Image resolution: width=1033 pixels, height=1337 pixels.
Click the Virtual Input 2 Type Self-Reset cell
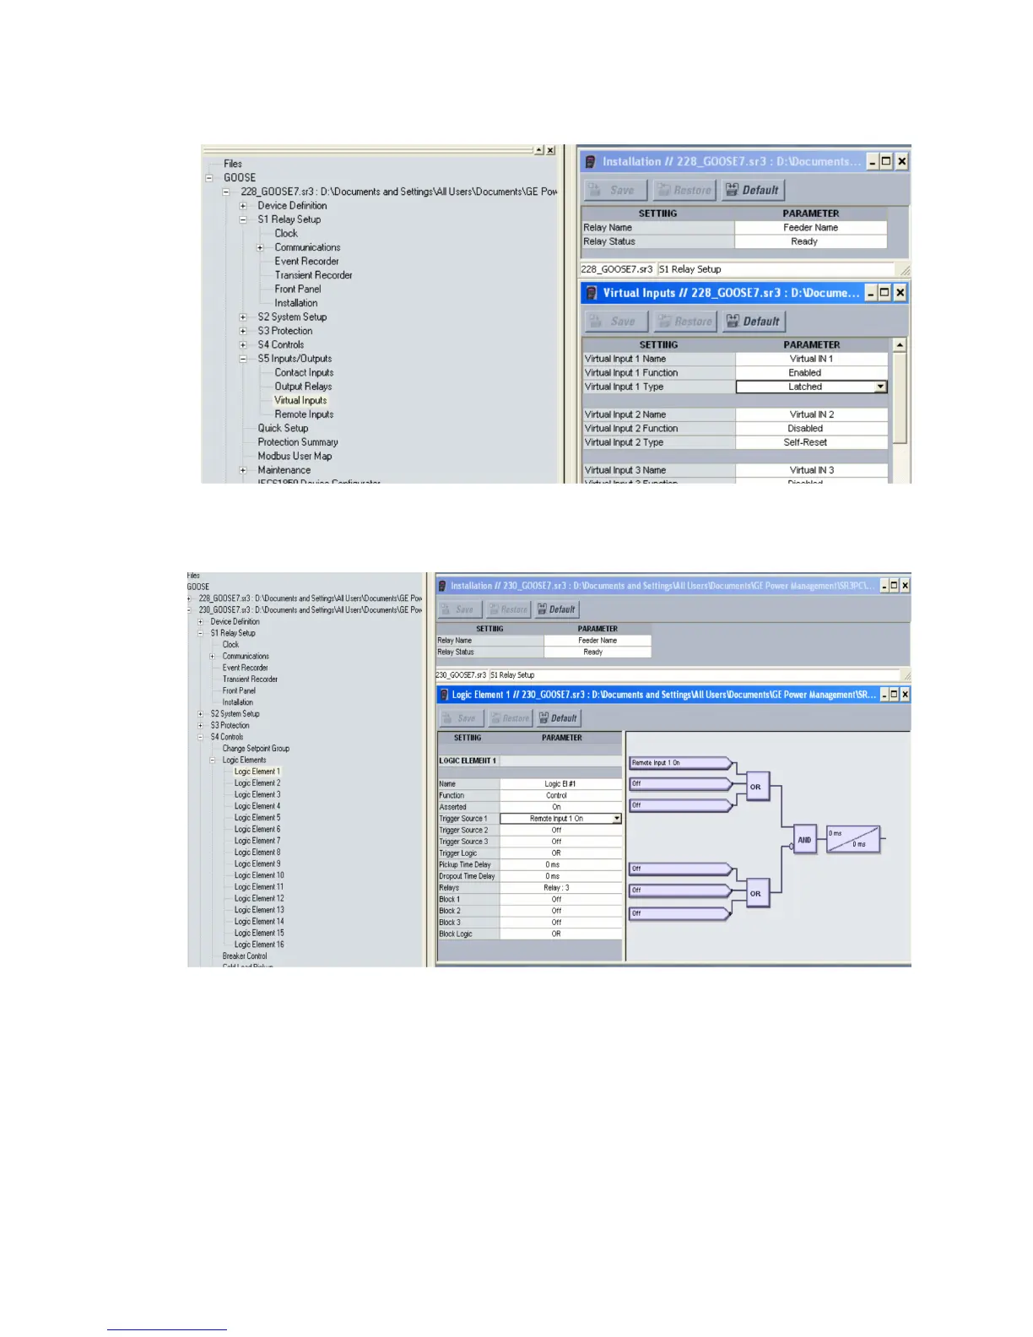point(811,442)
